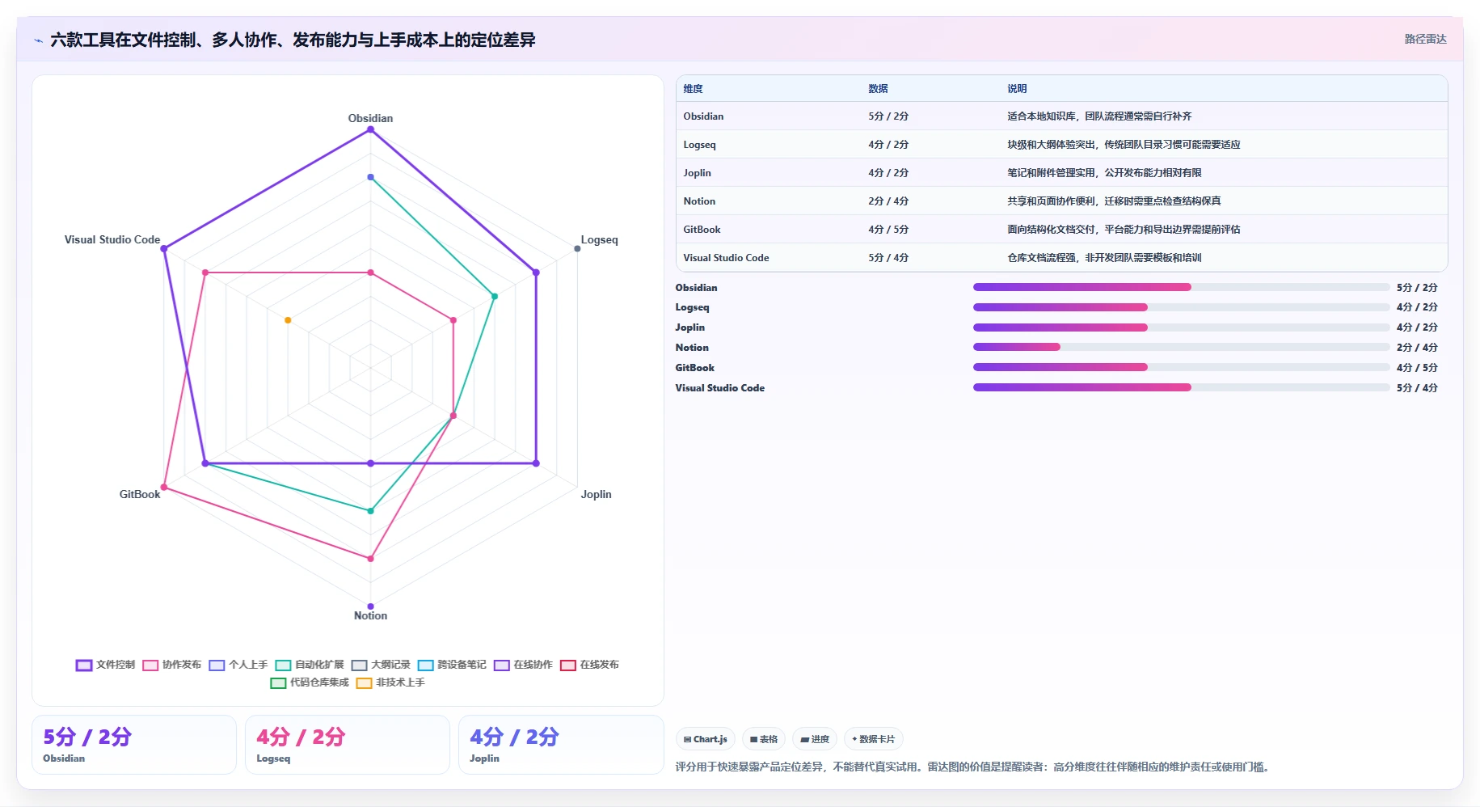
Task: Toggle the 在线发布 legend item
Action: click(589, 665)
